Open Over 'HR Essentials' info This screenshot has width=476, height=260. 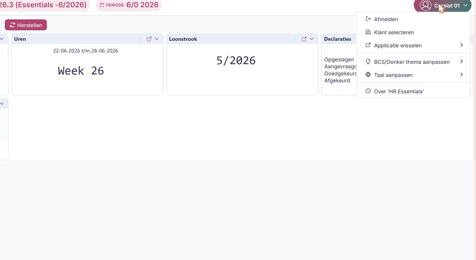pyautogui.click(x=413, y=91)
